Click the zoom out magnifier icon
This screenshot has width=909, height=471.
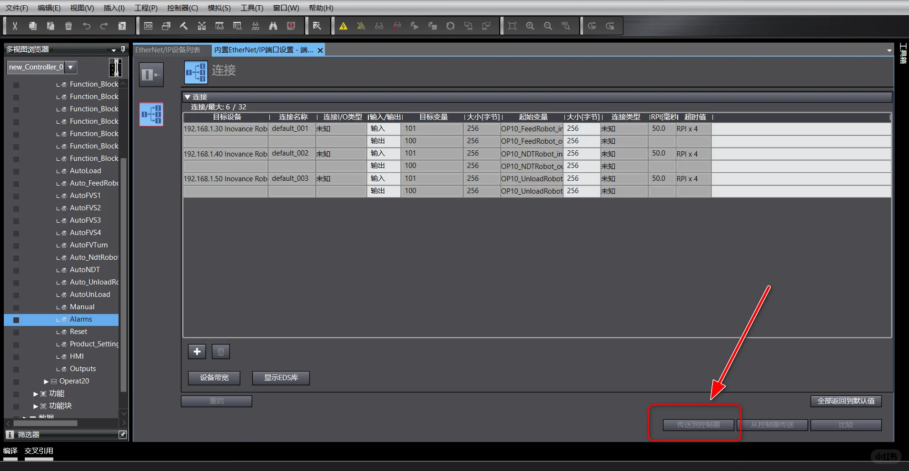tap(548, 26)
